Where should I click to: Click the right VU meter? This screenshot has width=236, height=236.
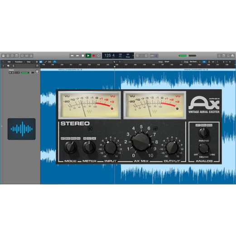click(x=155, y=105)
